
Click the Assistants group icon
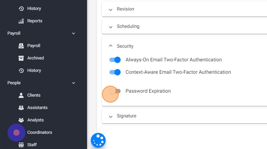pyautogui.click(x=21, y=108)
